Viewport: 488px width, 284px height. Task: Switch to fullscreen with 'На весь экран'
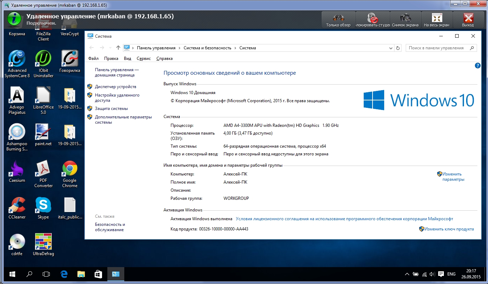click(x=437, y=20)
